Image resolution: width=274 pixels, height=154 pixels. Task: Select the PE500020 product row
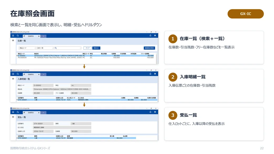click(x=85, y=57)
